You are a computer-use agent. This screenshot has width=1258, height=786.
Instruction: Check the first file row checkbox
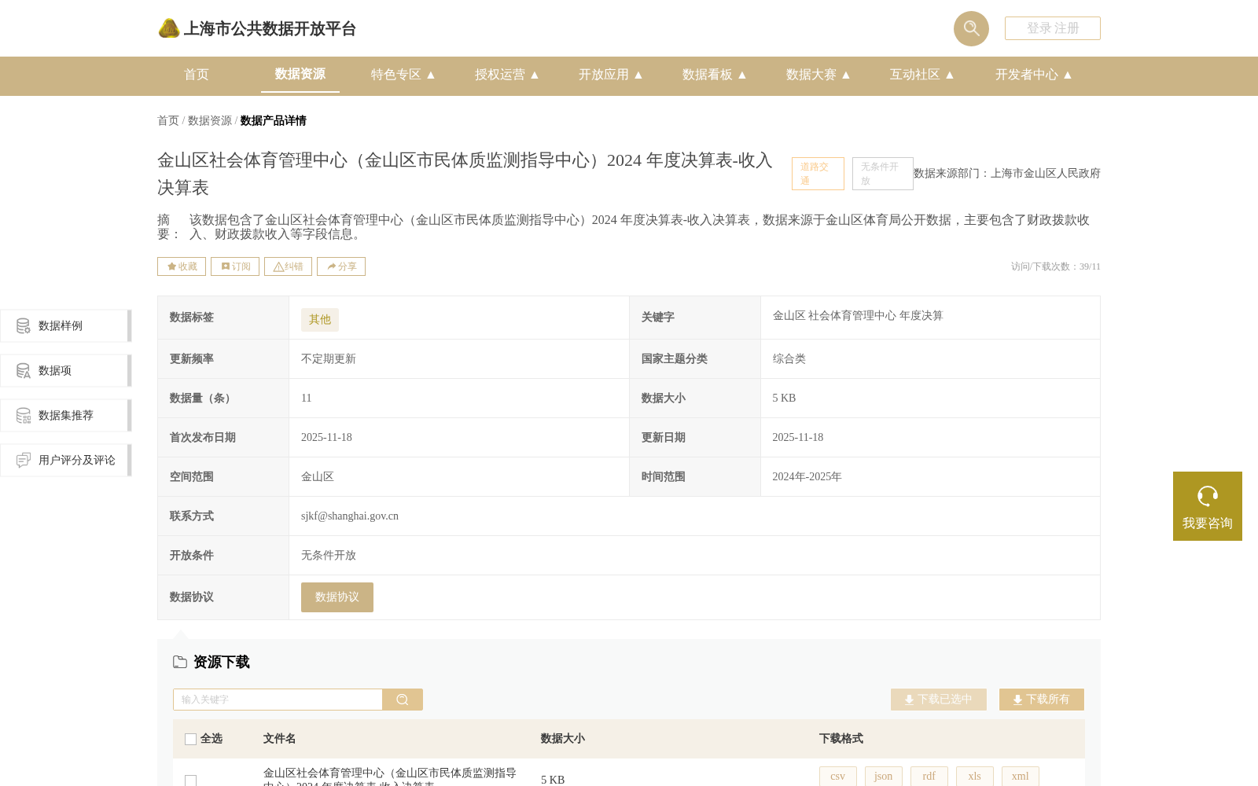190,780
